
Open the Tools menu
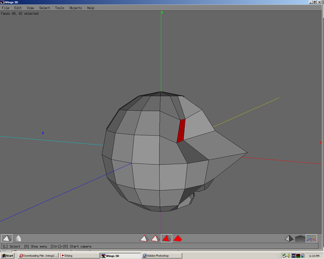coord(60,8)
